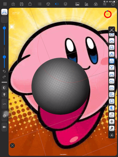Select the Pull tool

click(112, 94)
